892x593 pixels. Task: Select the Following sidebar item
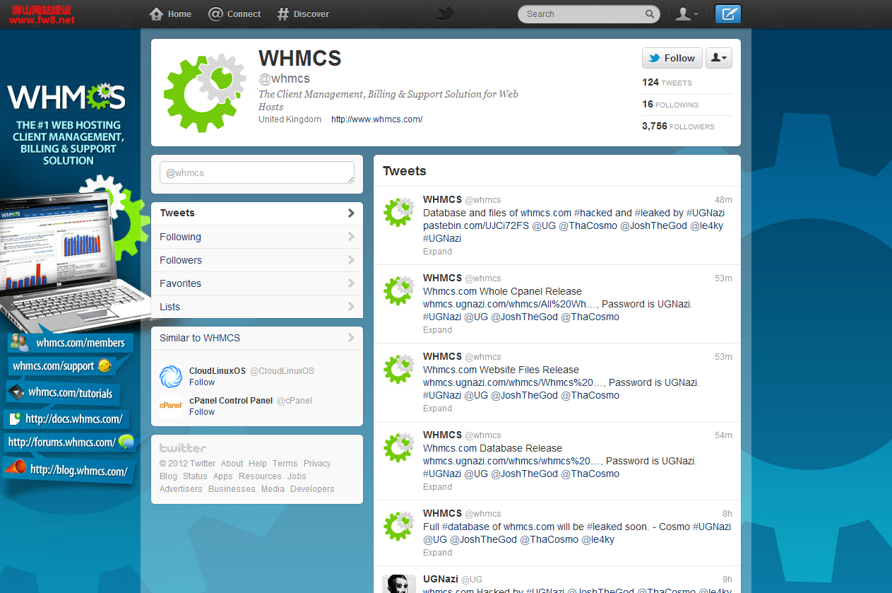point(256,237)
